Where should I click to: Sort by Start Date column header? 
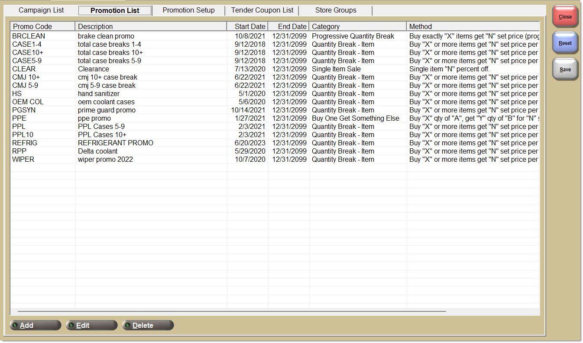point(248,26)
